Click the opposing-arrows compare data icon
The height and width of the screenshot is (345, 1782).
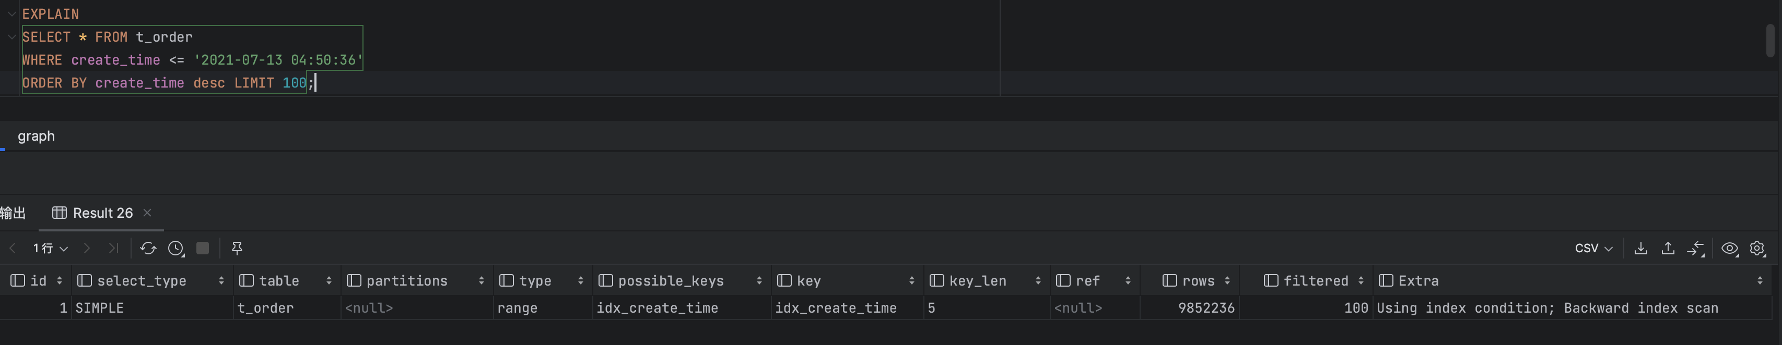point(1695,249)
